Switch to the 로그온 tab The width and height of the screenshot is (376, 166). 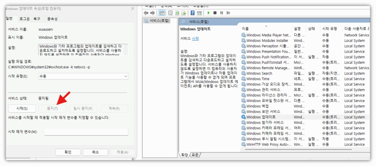(x=25, y=19)
